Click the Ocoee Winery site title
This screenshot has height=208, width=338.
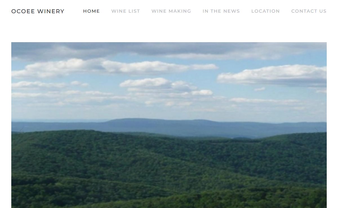pyautogui.click(x=38, y=11)
